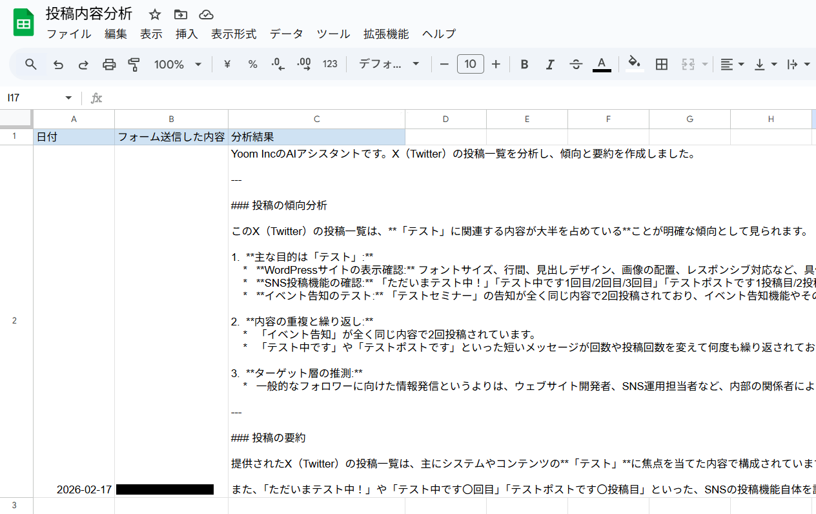This screenshot has width=816, height=514.
Task: Click the name box showing I17
Action: pos(32,98)
